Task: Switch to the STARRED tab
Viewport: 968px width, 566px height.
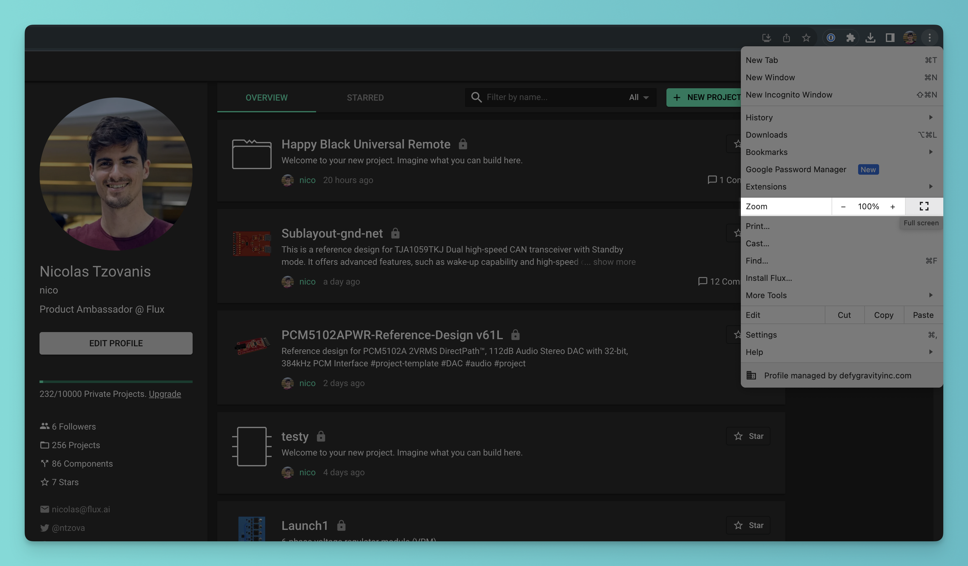Action: pyautogui.click(x=365, y=98)
